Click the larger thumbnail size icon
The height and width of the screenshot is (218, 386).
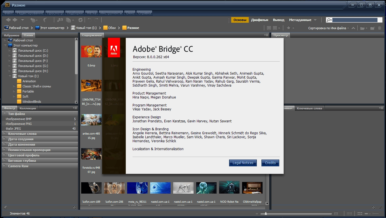pos(336,213)
